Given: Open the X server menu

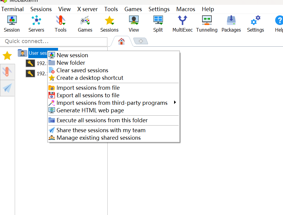Looking at the screenshot, I should tap(87, 9).
